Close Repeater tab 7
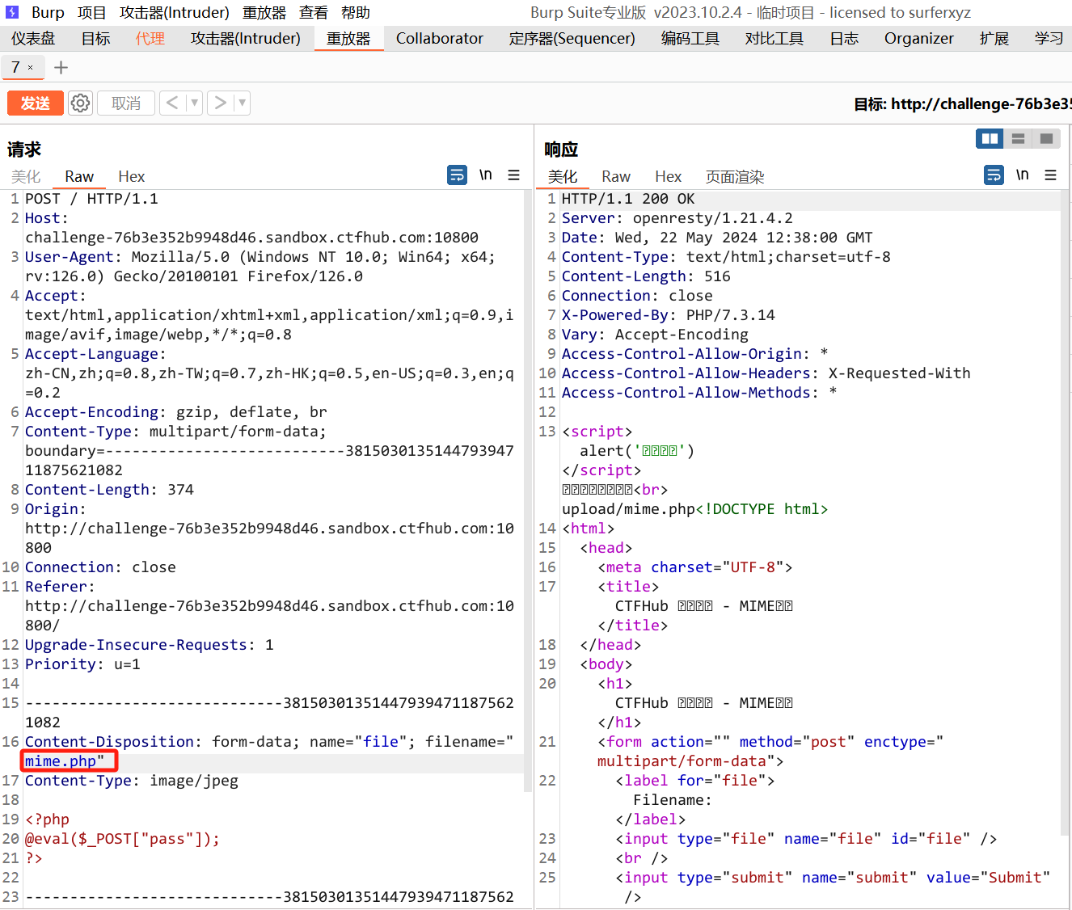The image size is (1072, 910). (31, 68)
